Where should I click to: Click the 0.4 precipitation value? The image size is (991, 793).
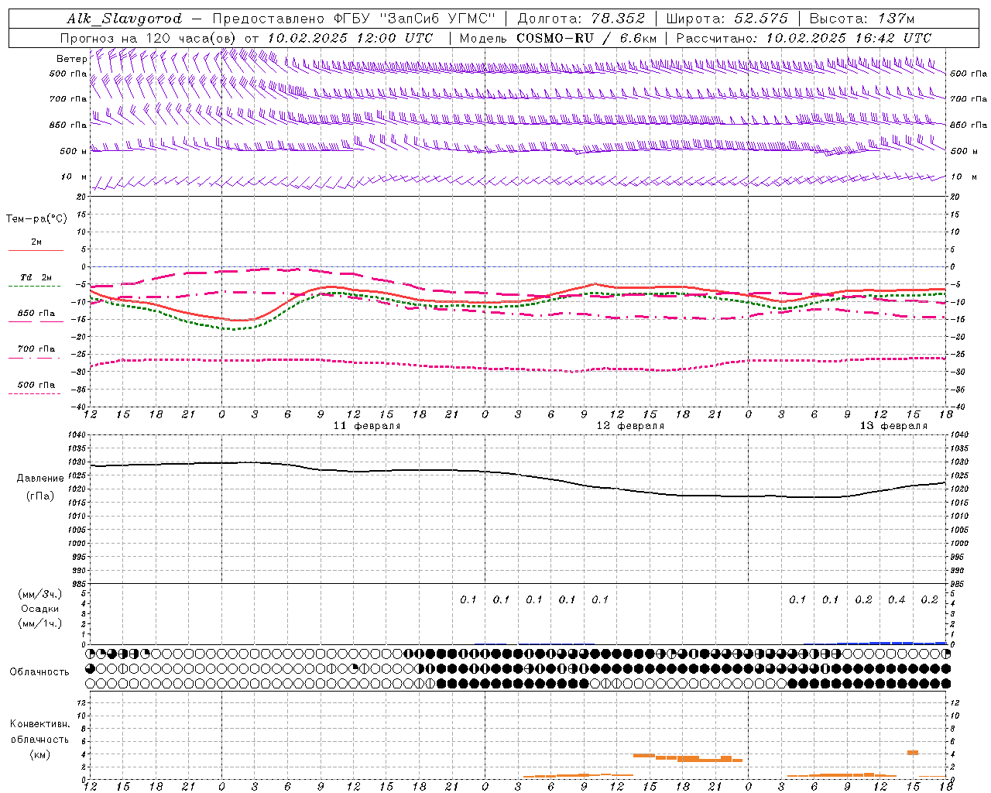click(897, 600)
